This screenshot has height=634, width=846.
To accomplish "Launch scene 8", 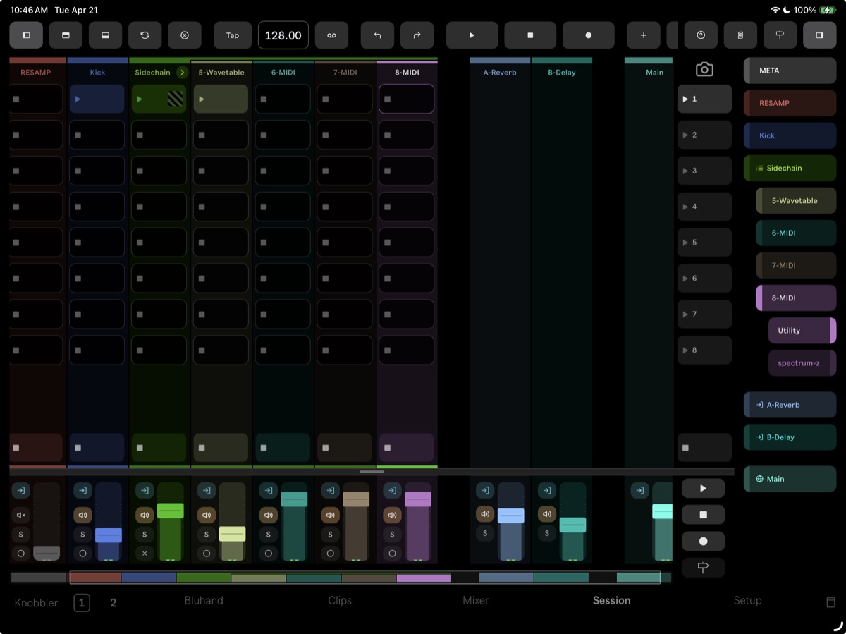I will point(704,350).
